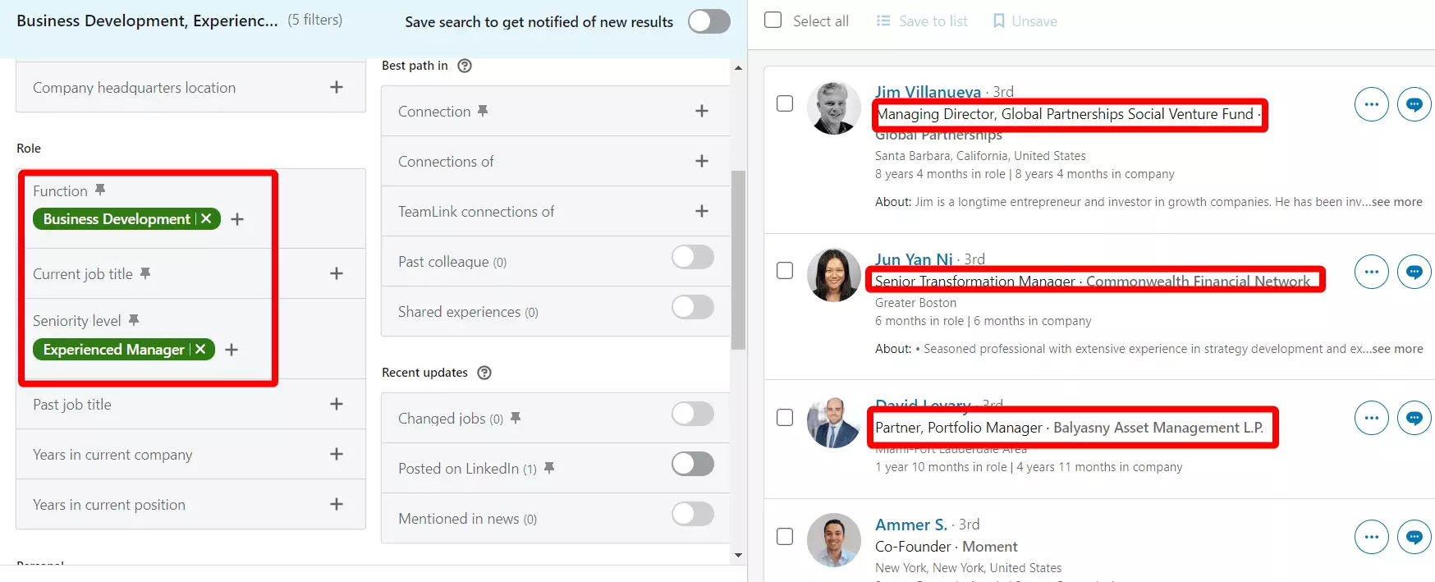Click pin icon next to Posted on LinkedIn
Image resolution: width=1435 pixels, height=582 pixels.
549,467
